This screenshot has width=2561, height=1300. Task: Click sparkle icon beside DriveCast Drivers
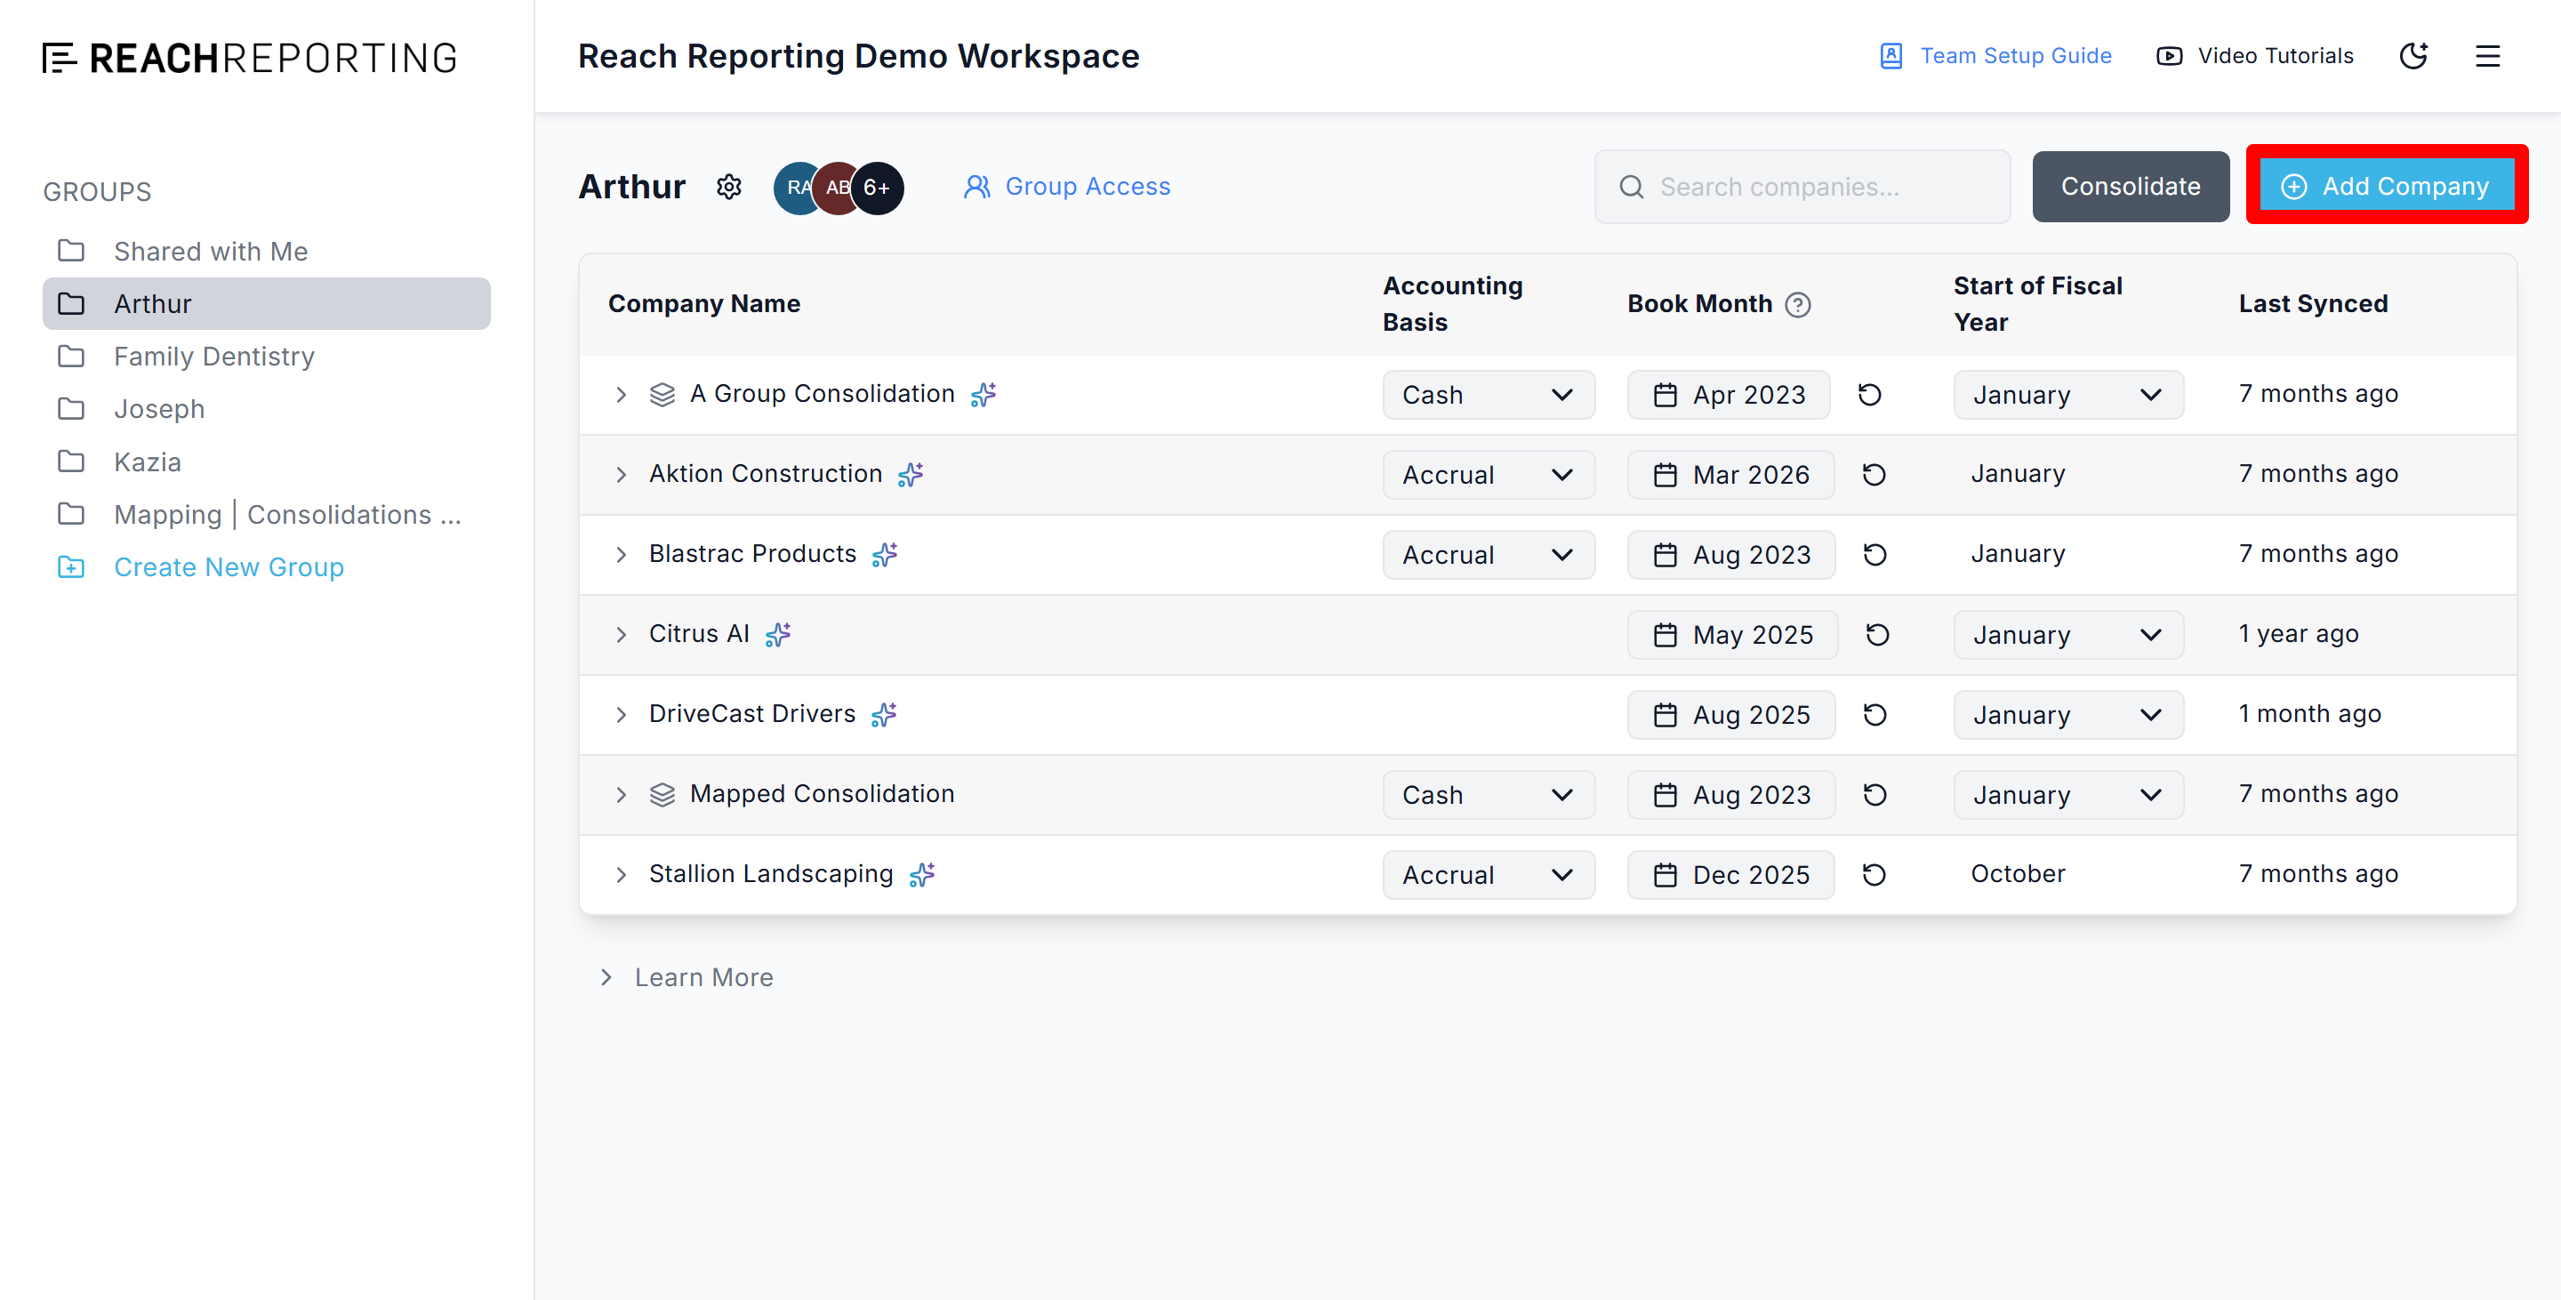click(884, 715)
